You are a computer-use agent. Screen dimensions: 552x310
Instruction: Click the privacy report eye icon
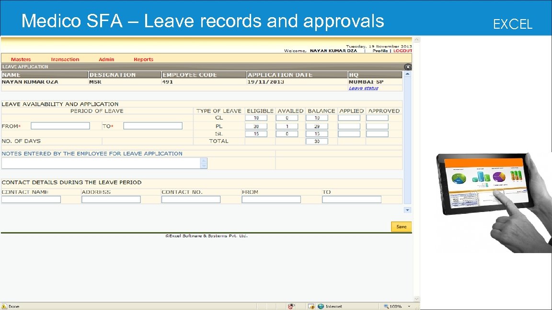[291, 306]
